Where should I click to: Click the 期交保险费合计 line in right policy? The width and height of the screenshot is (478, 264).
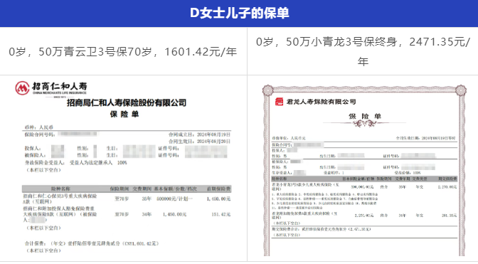tap(322, 229)
